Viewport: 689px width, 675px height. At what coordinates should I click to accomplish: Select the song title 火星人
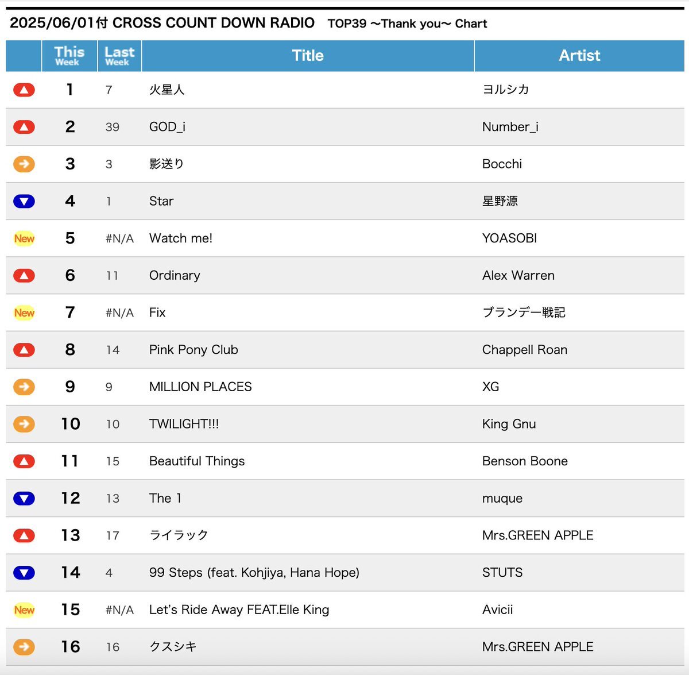[x=167, y=90]
